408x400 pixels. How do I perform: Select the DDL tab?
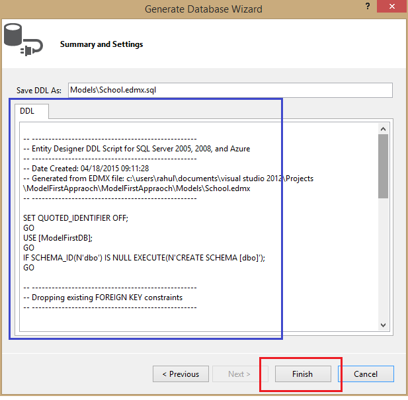(32, 111)
